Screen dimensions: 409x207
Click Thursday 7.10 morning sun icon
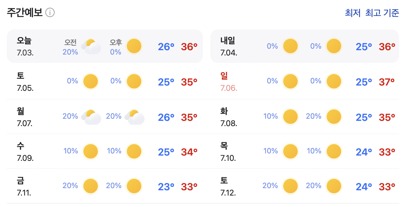(290, 152)
